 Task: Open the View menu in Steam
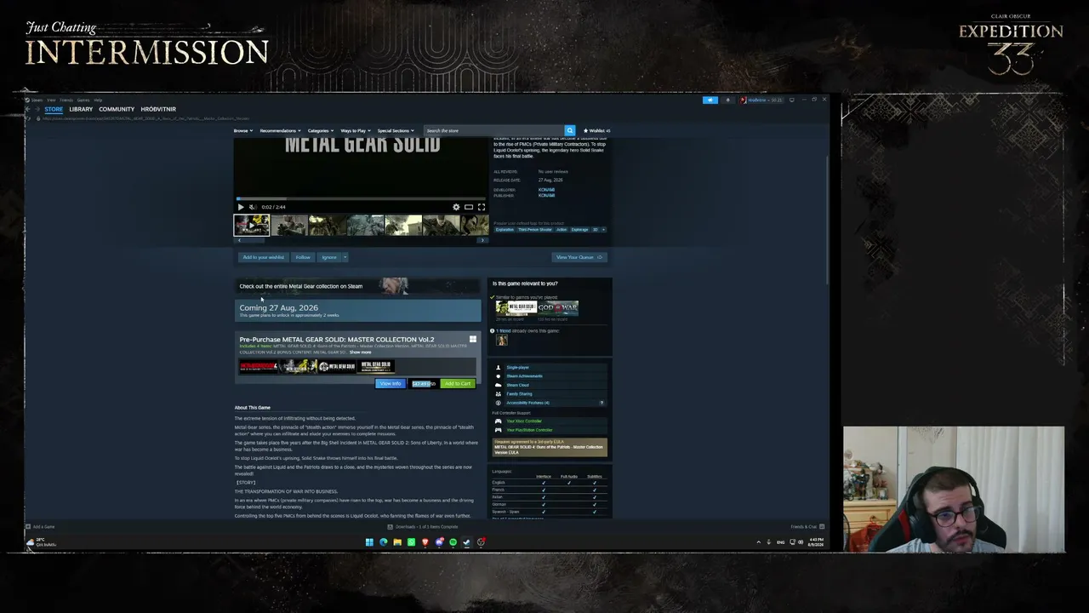pyautogui.click(x=51, y=100)
